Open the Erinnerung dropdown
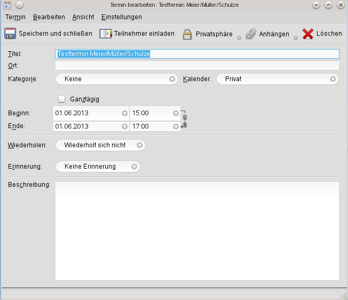 98,167
